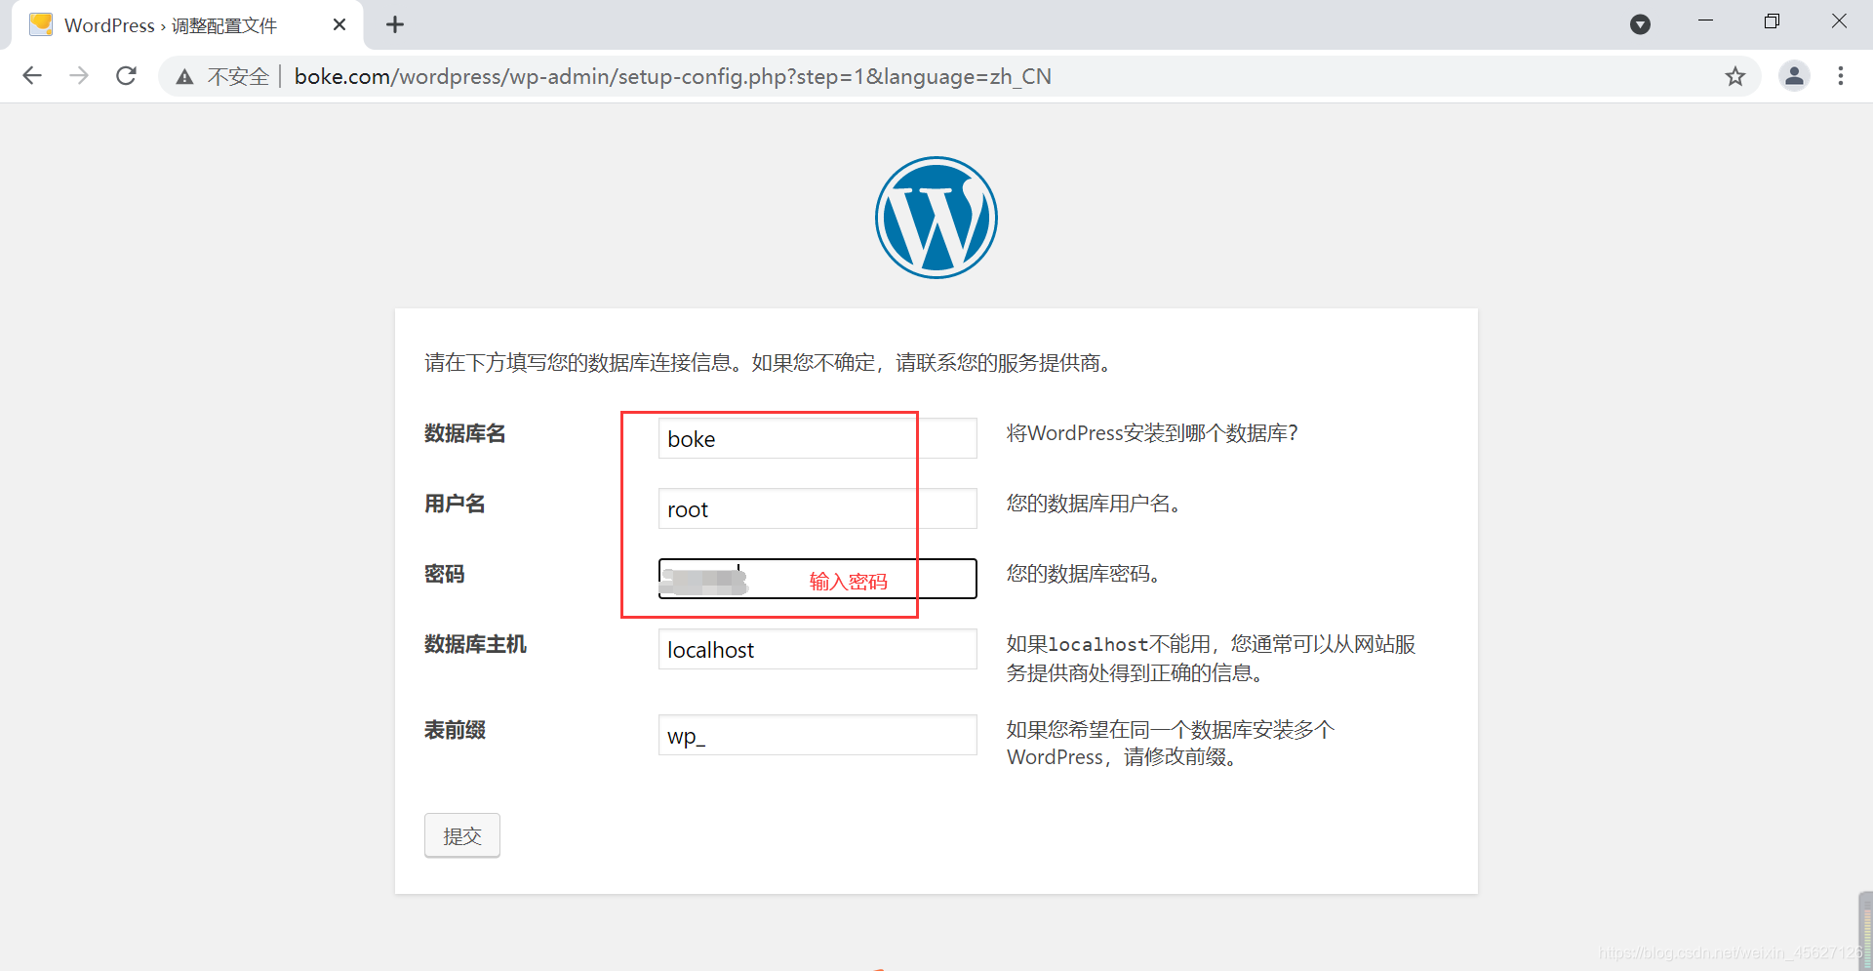Click the localhost不能用 help description
1873x971 pixels.
(x=1211, y=659)
